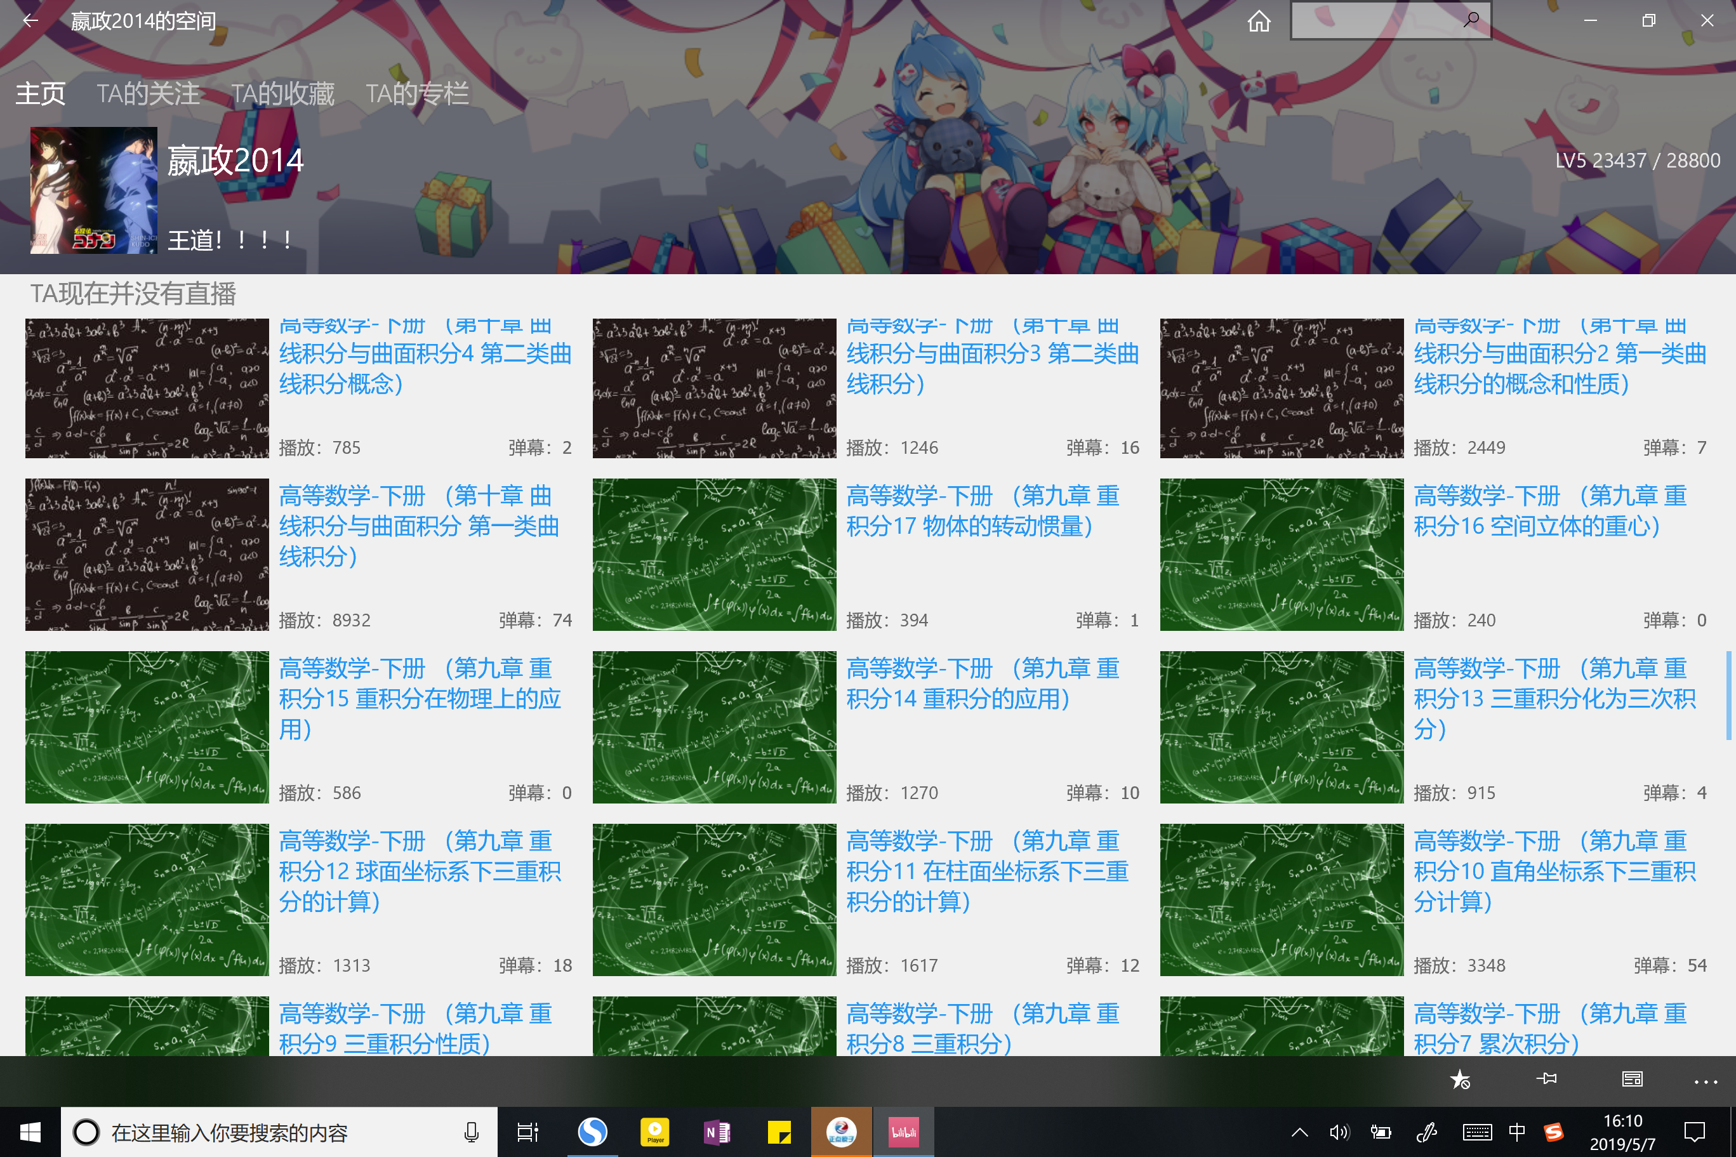This screenshot has height=1157, width=1736.
Task: Launch OneNote from the taskbar
Action: point(717,1131)
